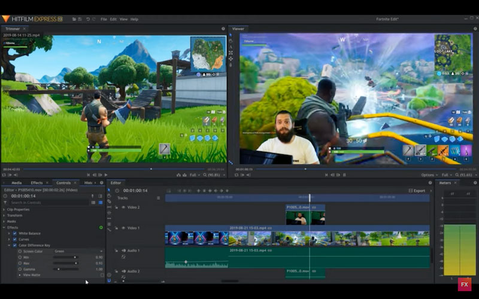Step to previous frame in the Trimmer
This screenshot has height=299, width=479.
tap(95, 175)
